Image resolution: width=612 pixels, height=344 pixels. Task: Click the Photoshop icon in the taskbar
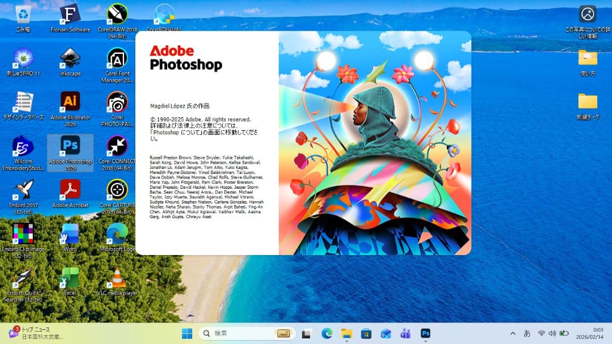click(425, 333)
